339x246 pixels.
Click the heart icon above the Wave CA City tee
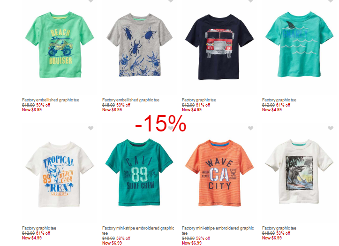tap(250, 128)
